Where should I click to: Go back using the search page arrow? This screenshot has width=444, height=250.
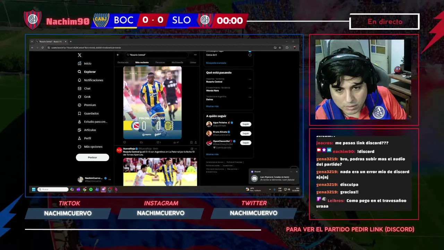(118, 55)
